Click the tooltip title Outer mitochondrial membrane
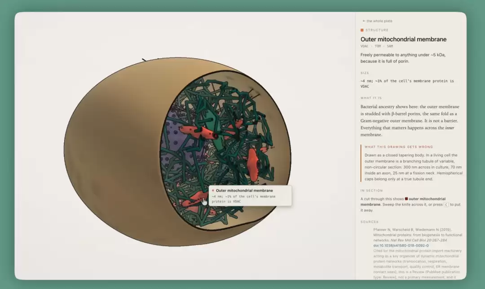The height and width of the screenshot is (289, 485). 244,190
